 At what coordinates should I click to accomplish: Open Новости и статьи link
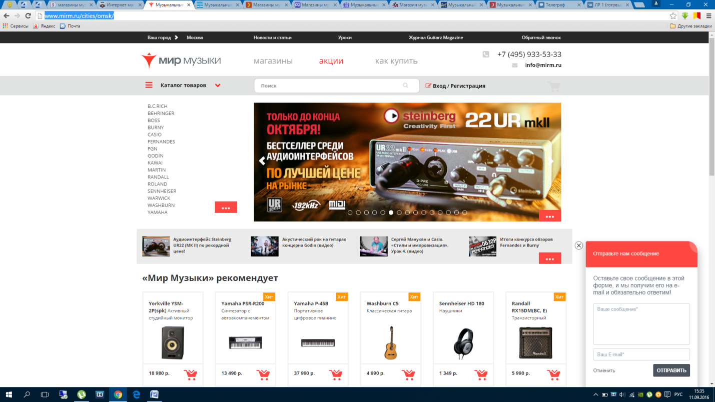[273, 37]
